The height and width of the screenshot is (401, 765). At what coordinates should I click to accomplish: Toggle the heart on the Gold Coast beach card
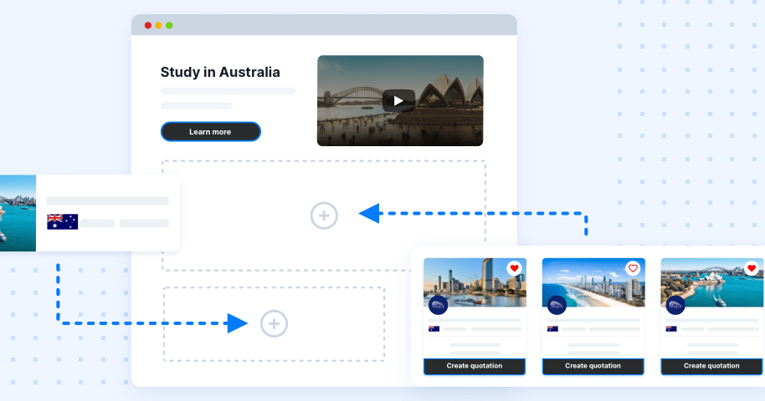pyautogui.click(x=633, y=268)
